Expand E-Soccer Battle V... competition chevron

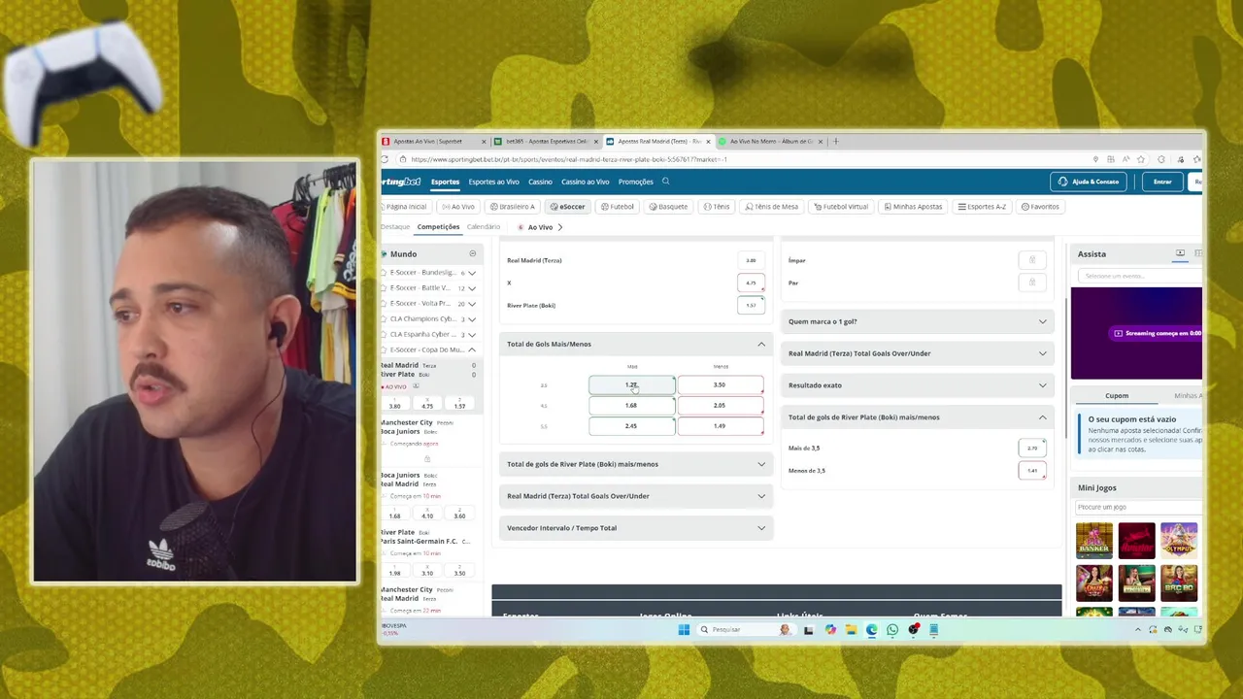(472, 288)
